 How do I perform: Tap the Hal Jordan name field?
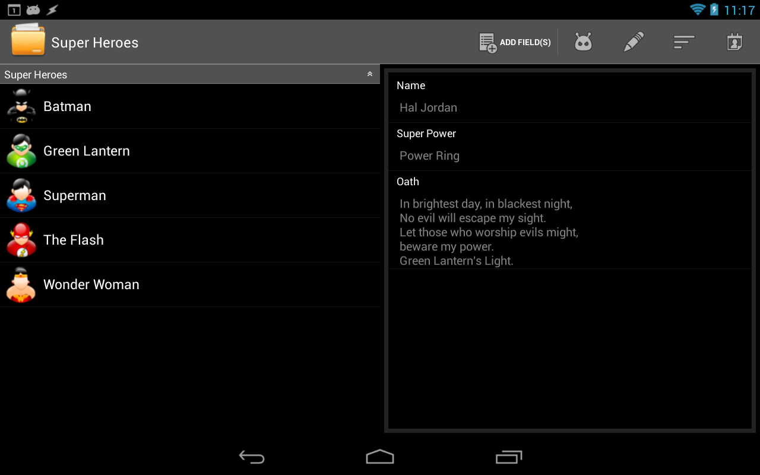570,107
